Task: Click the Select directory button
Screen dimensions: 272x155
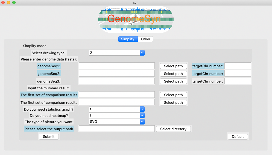Action: tap(173, 129)
